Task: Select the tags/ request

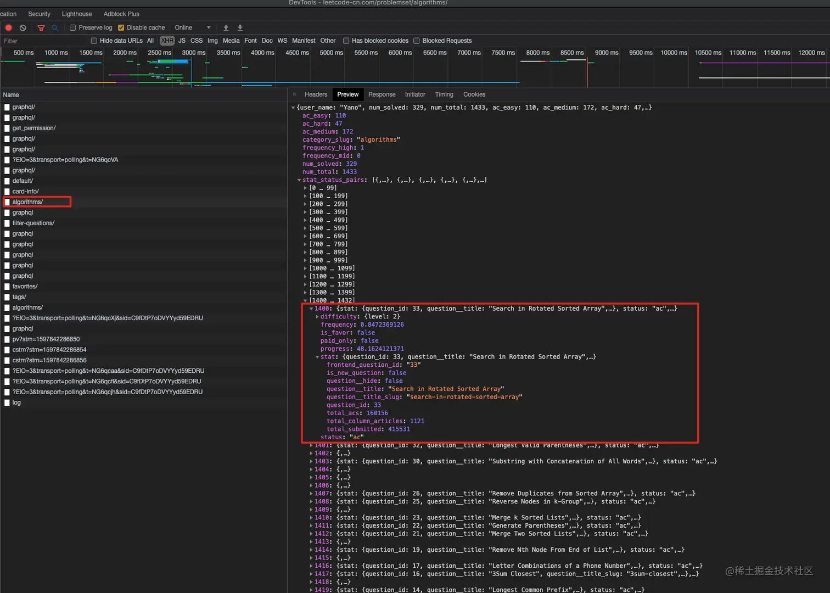Action: click(x=144, y=297)
